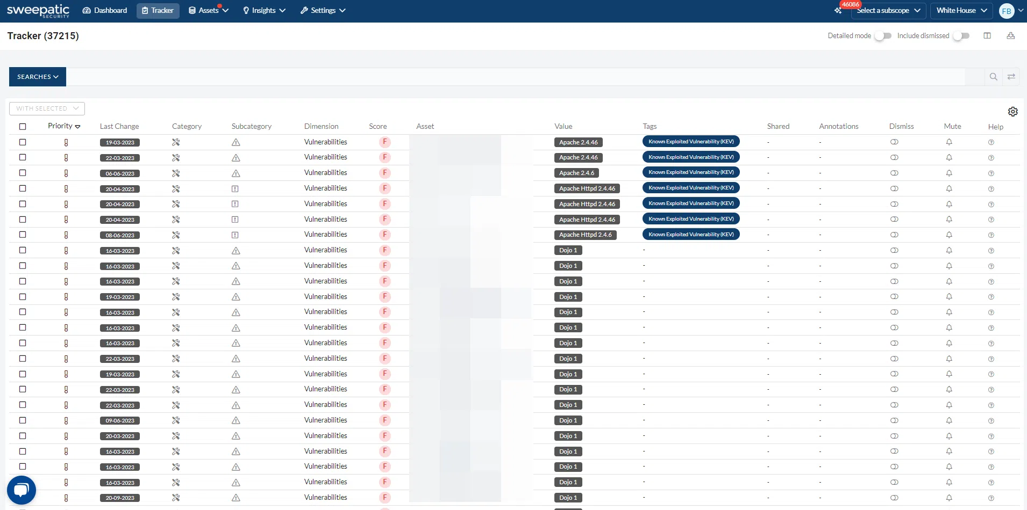Image resolution: width=1027 pixels, height=510 pixels.
Task: Open the Select a subscope dropdown
Action: click(888, 11)
